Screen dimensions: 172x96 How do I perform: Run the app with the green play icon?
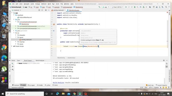pyautogui.click(x=126, y=7)
